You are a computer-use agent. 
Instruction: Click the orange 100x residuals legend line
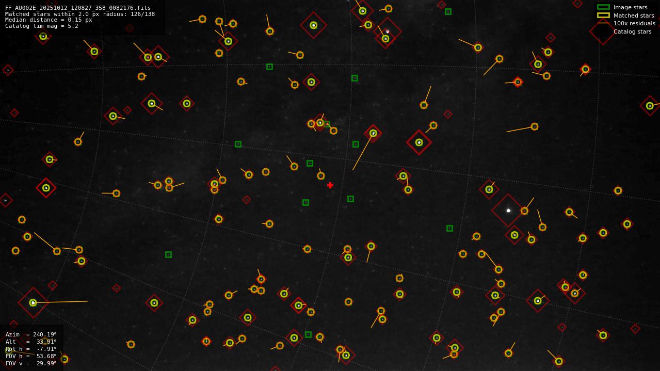(x=603, y=23)
